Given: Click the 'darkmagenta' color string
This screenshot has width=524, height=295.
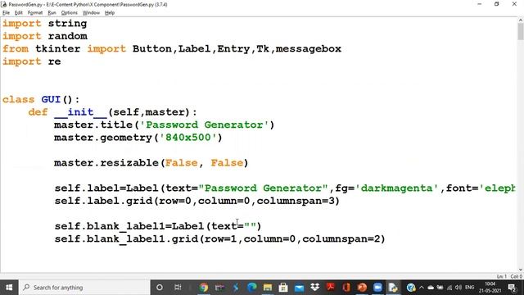Looking at the screenshot, I should coord(396,188).
